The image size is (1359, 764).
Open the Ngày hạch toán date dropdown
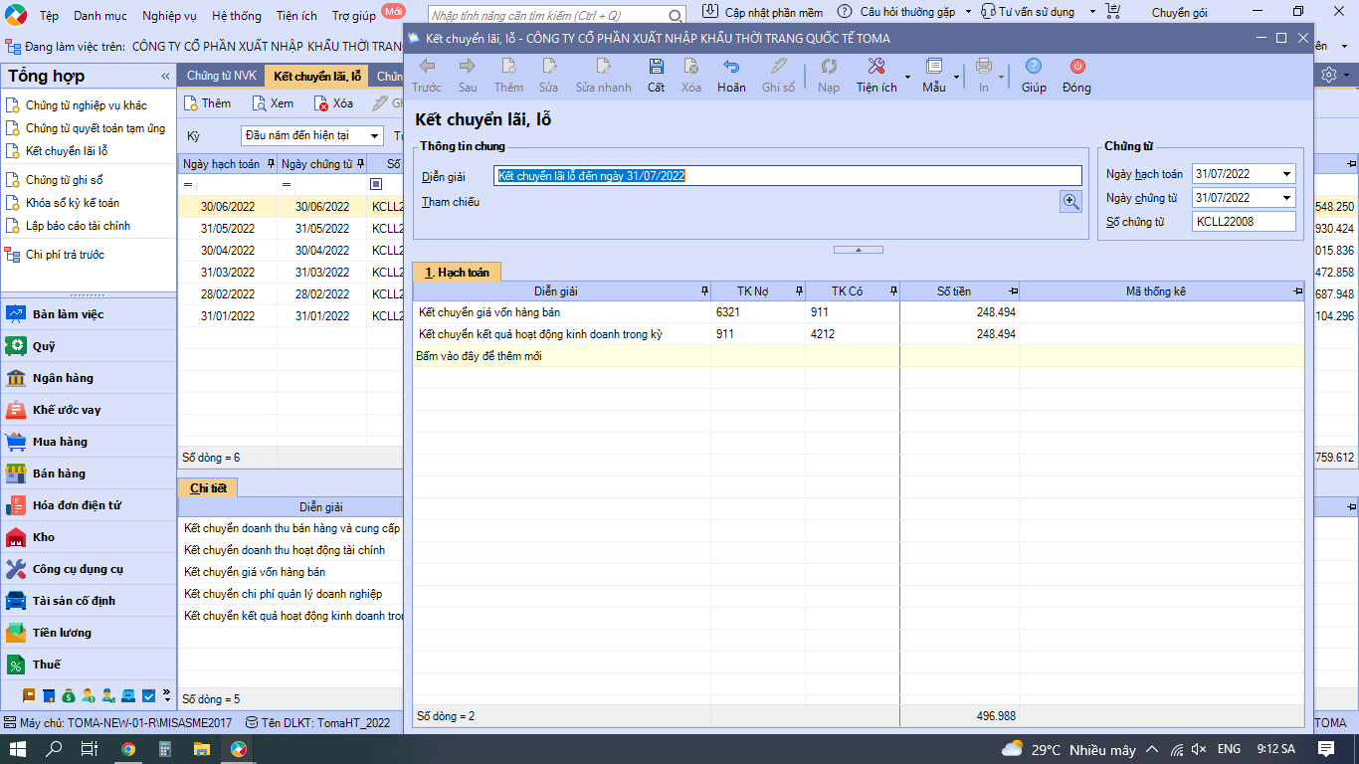pyautogui.click(x=1287, y=174)
